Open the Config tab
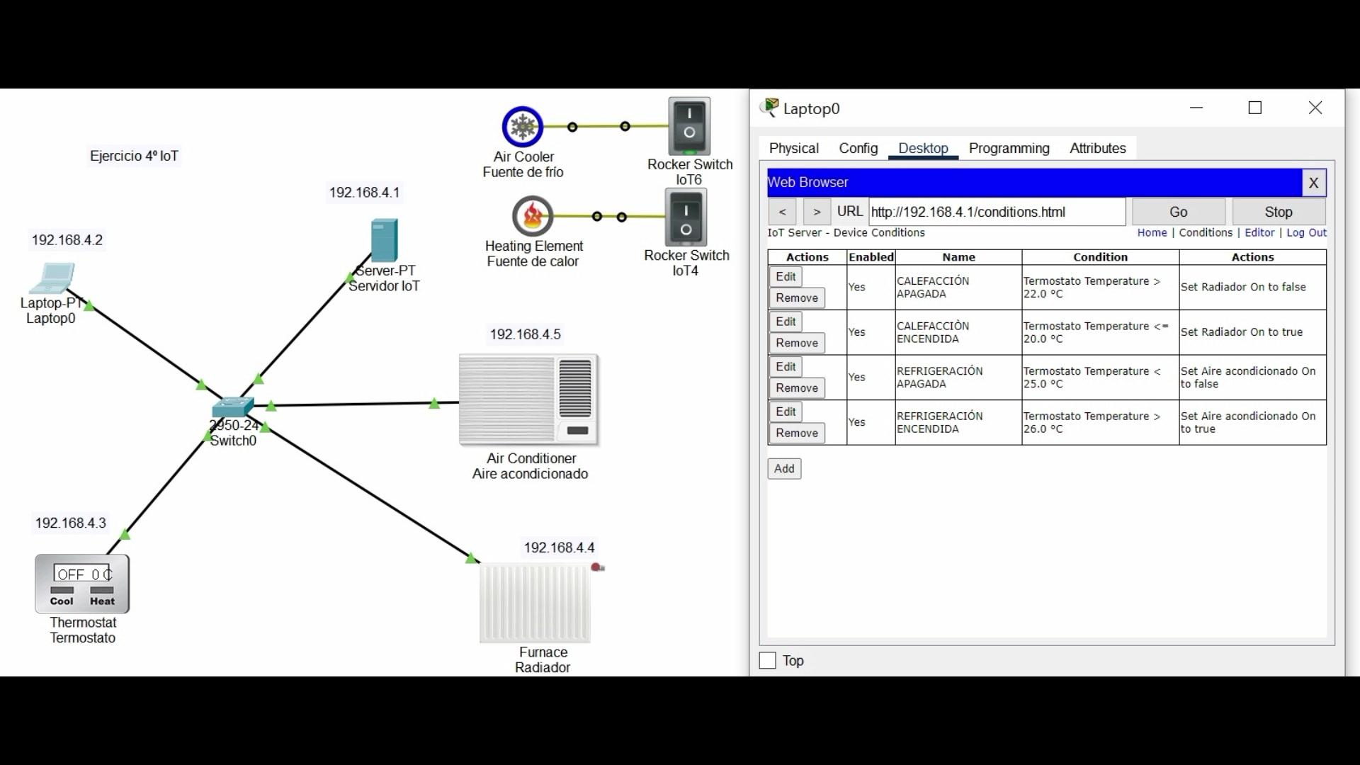Viewport: 1360px width, 765px height. click(x=858, y=148)
